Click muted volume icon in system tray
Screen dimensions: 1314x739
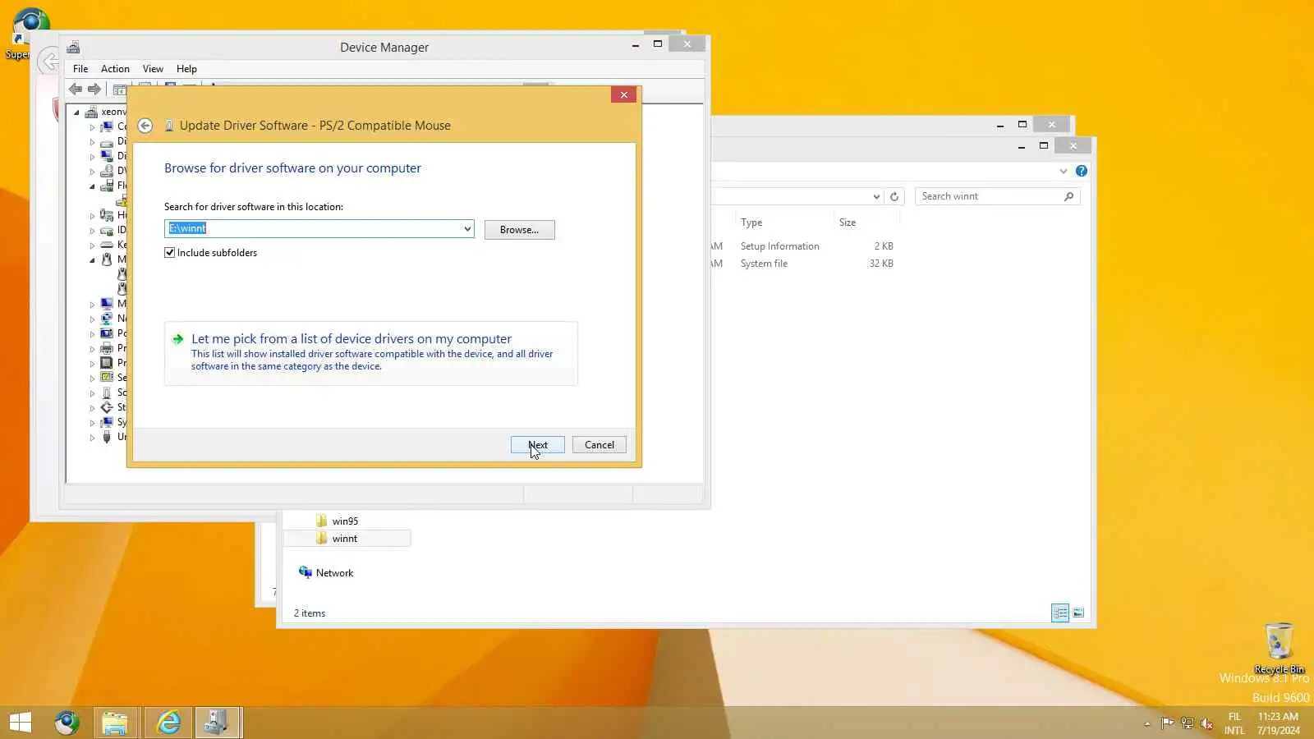[x=1206, y=723]
